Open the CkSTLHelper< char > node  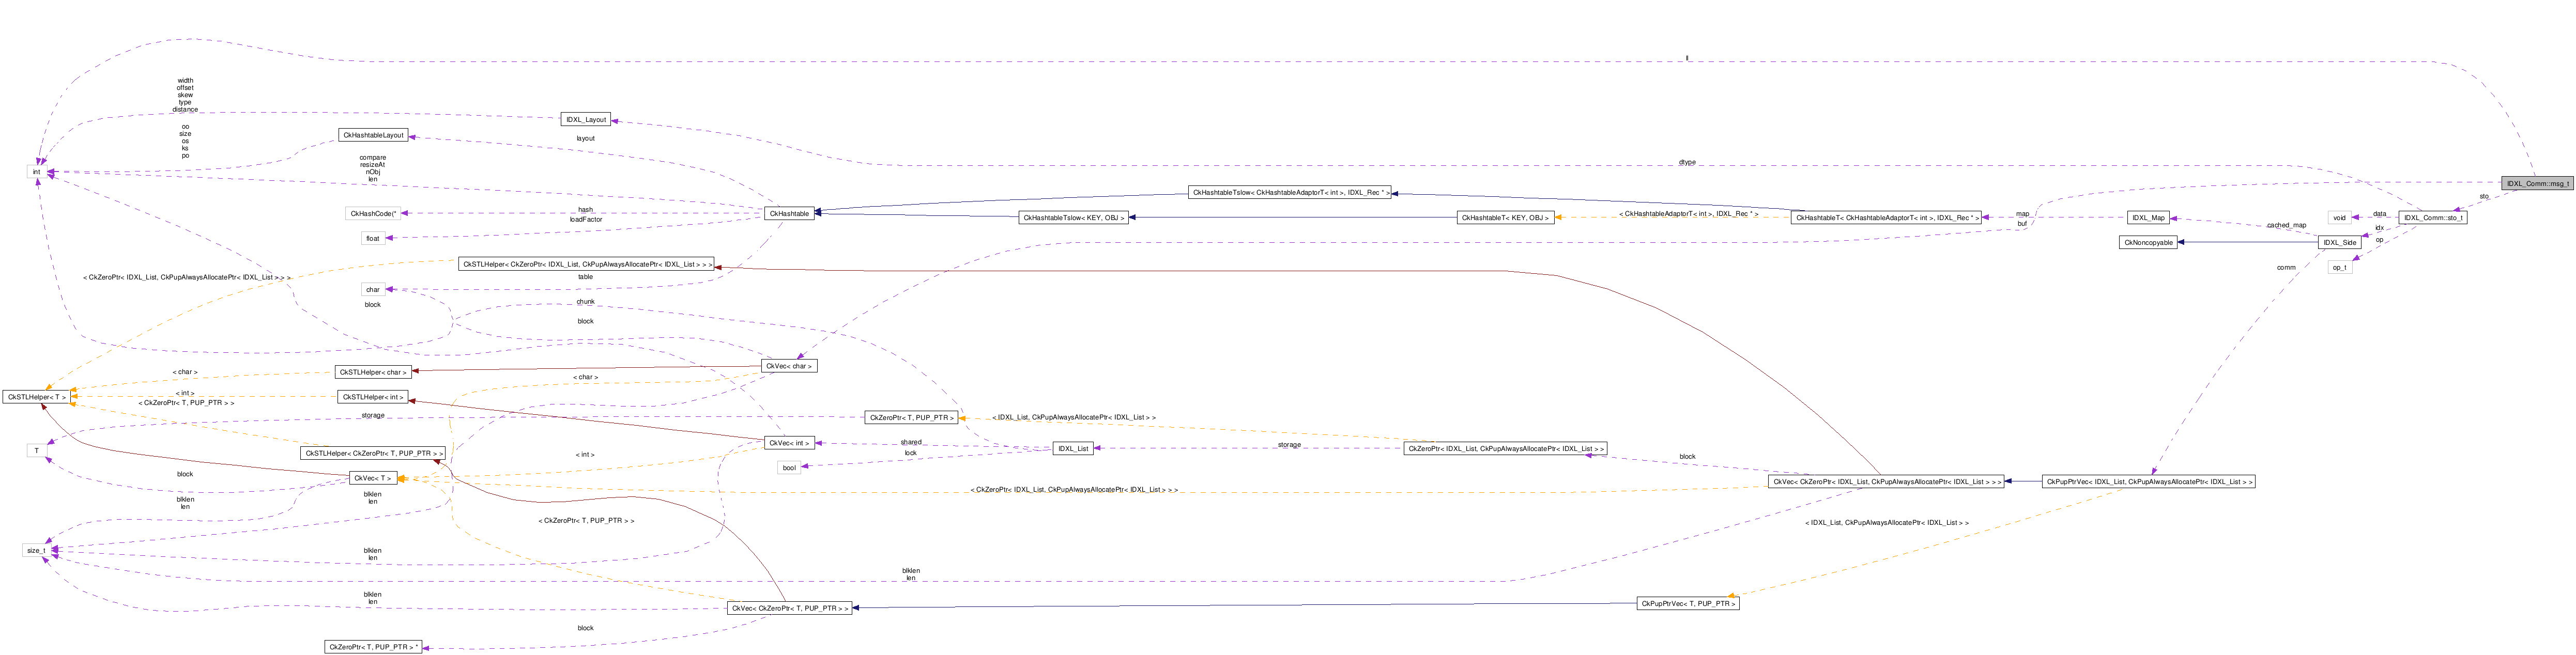[372, 372]
